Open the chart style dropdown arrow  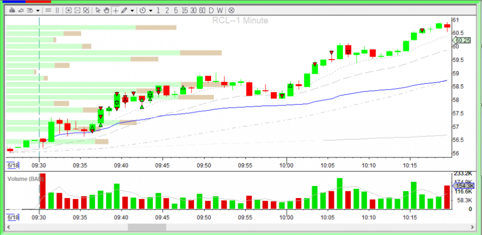point(38,10)
